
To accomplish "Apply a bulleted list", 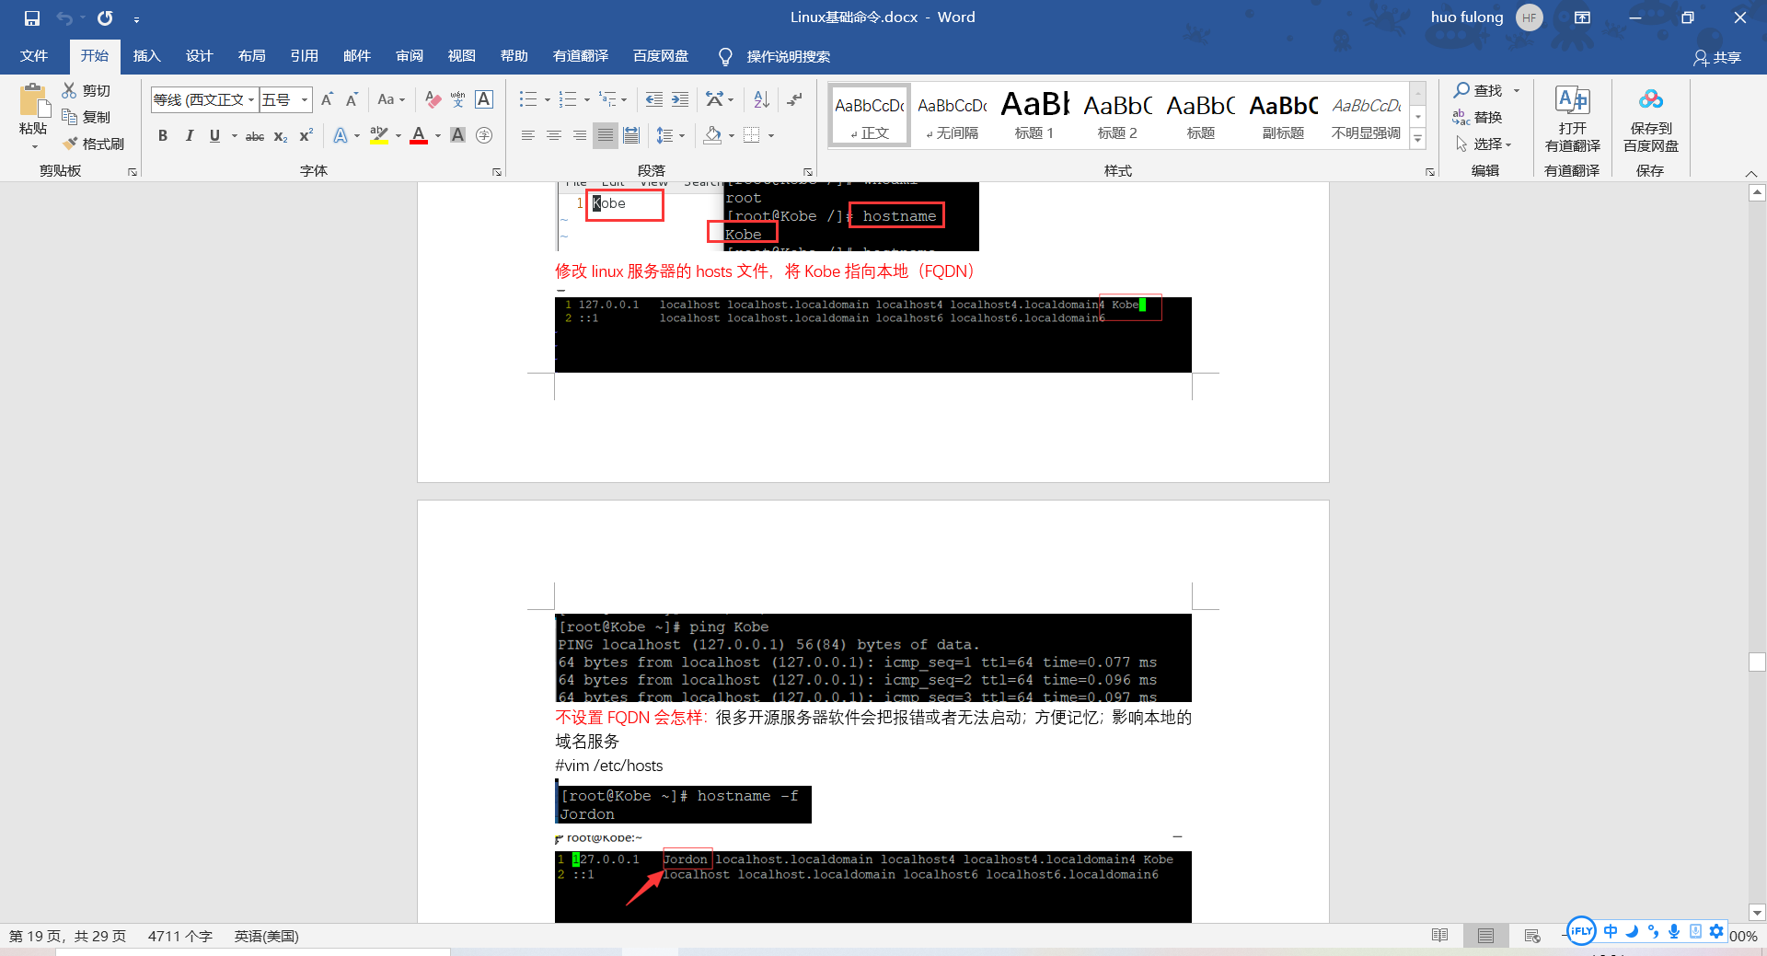I will pyautogui.click(x=528, y=99).
